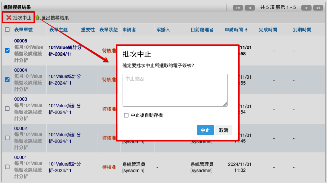Go to next page of results
This screenshot has width=327, height=183.
[x=306, y=8]
